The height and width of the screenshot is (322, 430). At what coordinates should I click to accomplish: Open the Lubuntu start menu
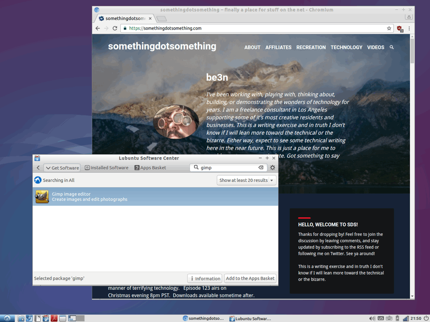7,318
